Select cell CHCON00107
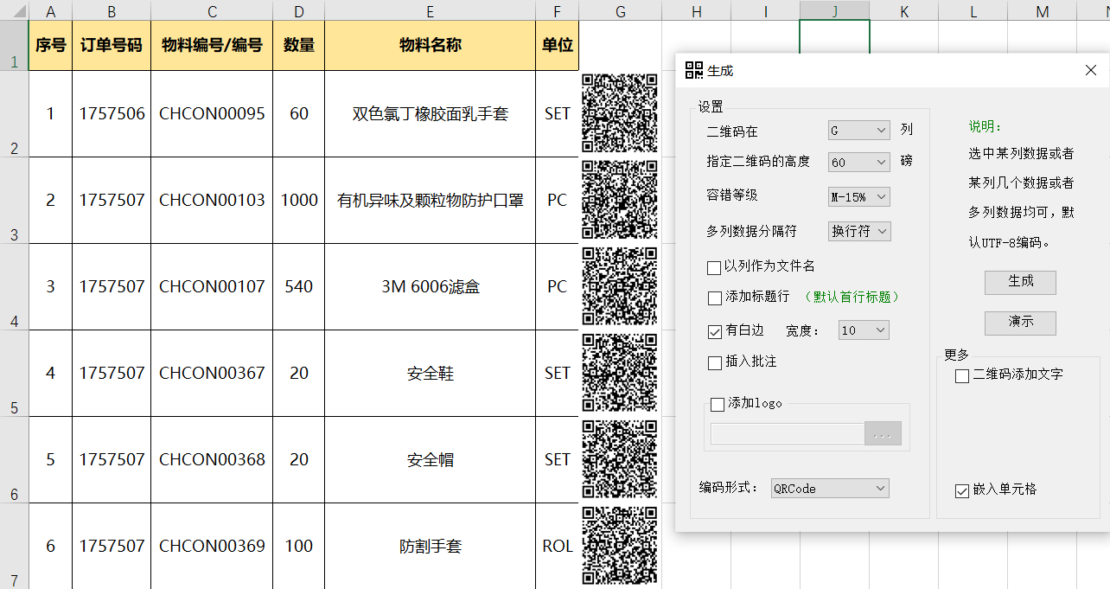The height and width of the screenshot is (589, 1110). 212,287
